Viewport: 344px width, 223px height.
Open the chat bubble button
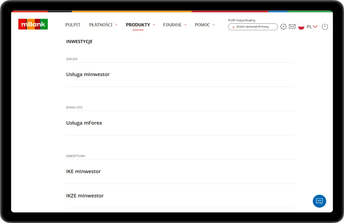[x=319, y=201]
